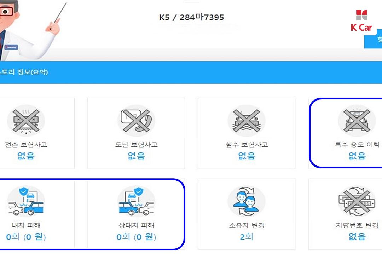This screenshot has width=382, height=254.
Task: Click 없음 under 전손 보험사고
Action: pyautogui.click(x=26, y=156)
